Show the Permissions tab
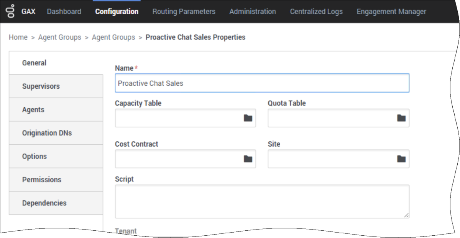 (56, 180)
